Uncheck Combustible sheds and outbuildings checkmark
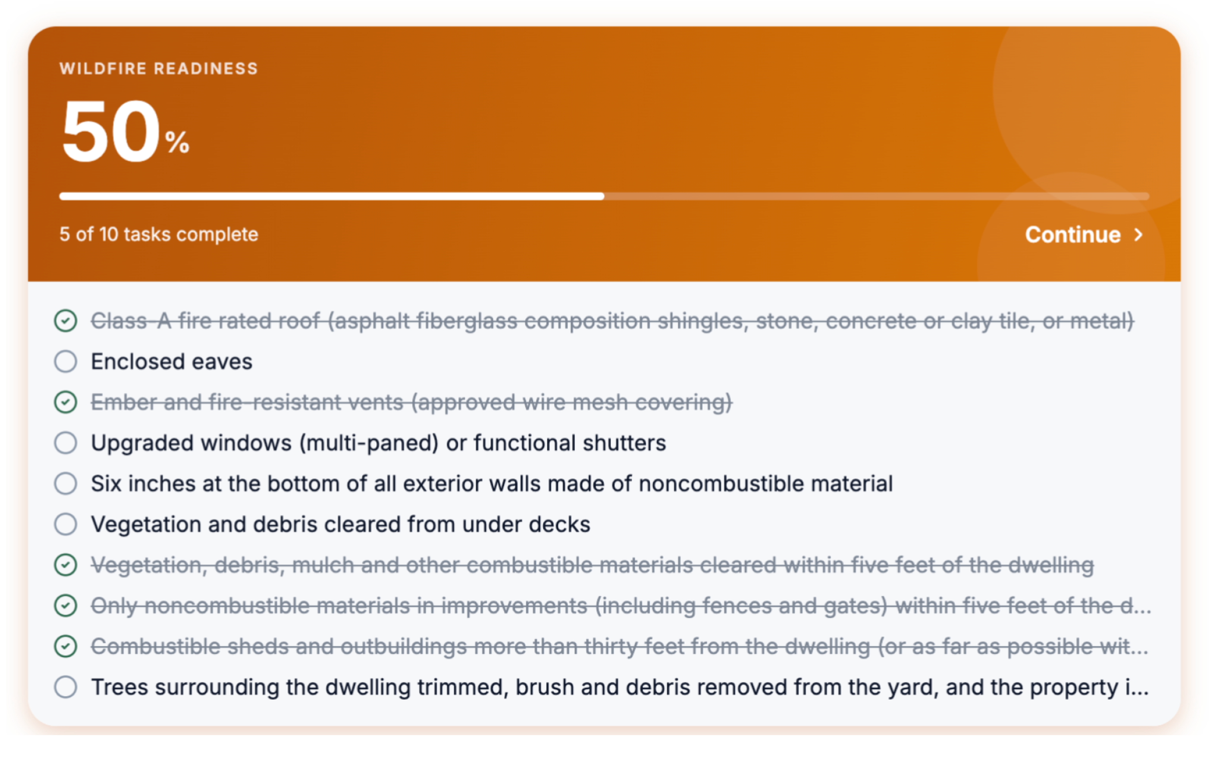The image size is (1215, 759). [x=66, y=646]
